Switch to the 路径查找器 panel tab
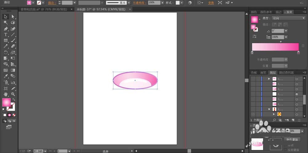Image resolution: width=308 pixels, height=153 pixels. [286, 73]
